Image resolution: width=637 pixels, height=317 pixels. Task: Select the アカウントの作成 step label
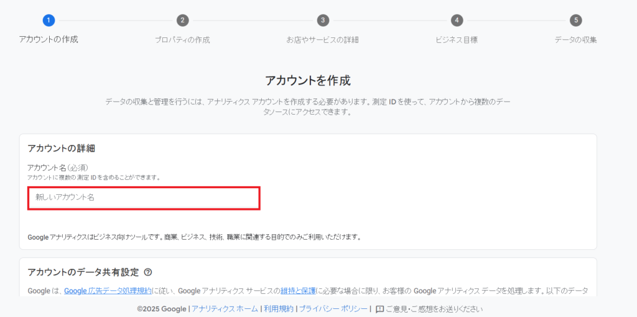49,40
